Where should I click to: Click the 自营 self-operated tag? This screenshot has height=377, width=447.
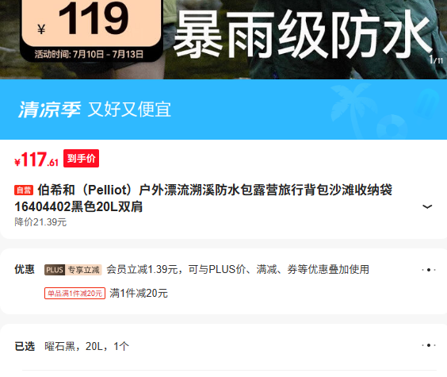pyautogui.click(x=24, y=190)
